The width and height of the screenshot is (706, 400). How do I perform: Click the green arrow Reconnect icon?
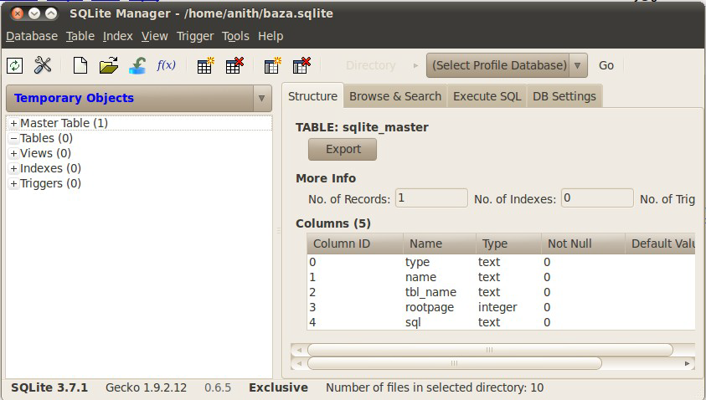click(137, 65)
